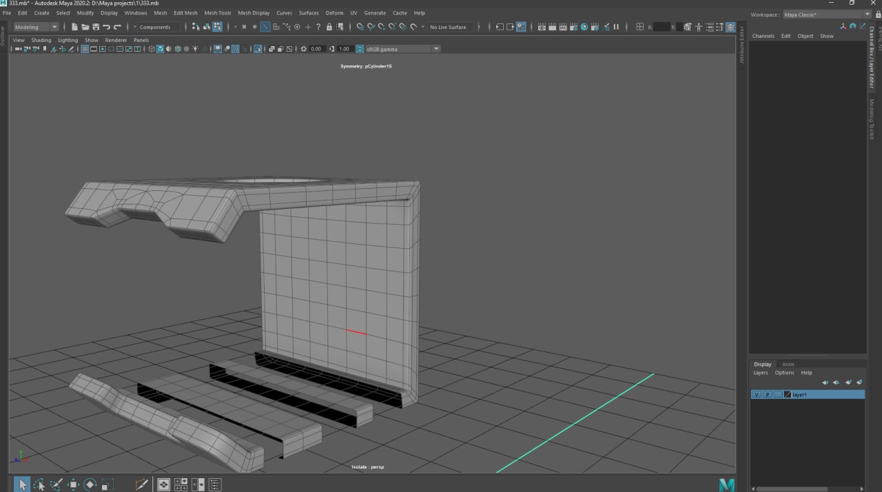Open the Components selection mask dropdown

pos(158,27)
